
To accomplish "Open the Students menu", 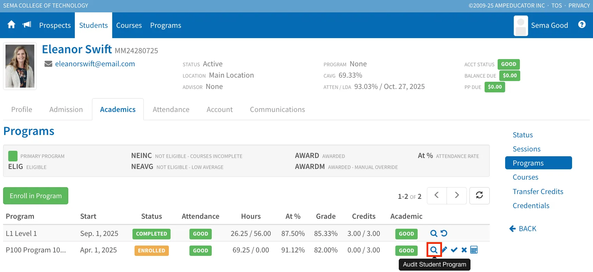I will 93,25.
